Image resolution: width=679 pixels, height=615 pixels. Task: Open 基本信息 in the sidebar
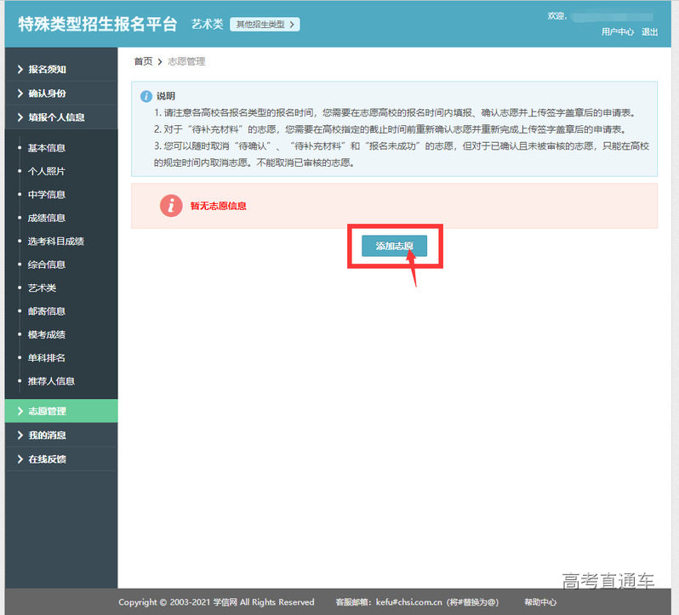47,148
